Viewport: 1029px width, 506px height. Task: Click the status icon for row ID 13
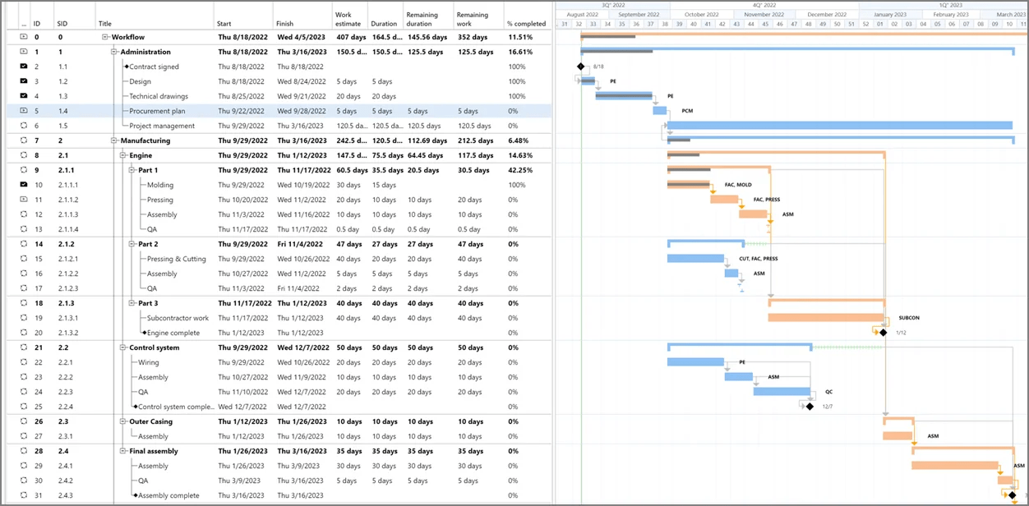click(x=23, y=229)
